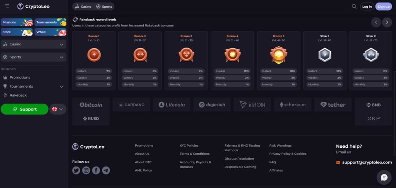The width and height of the screenshot is (396, 188).
Task: Click the Bronze 4 badge icon
Action: 232,55
